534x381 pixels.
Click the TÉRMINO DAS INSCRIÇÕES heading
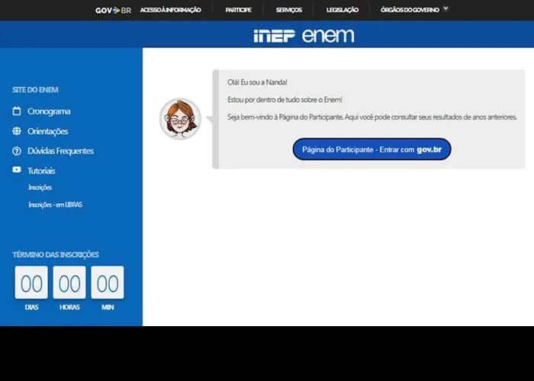[56, 255]
